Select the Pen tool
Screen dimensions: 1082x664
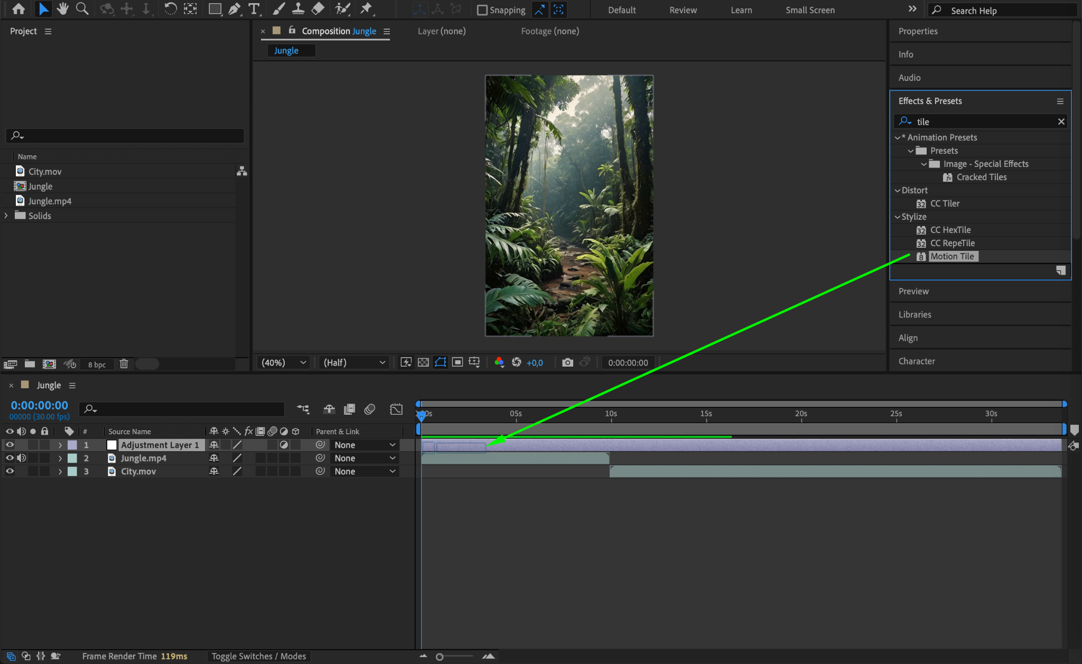(234, 9)
